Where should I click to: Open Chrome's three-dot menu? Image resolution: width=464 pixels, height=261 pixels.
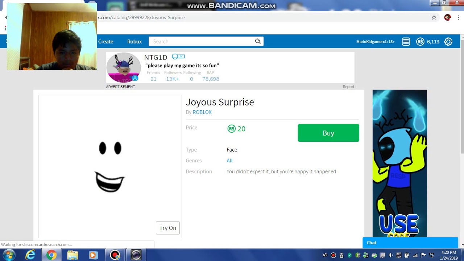tap(459, 17)
